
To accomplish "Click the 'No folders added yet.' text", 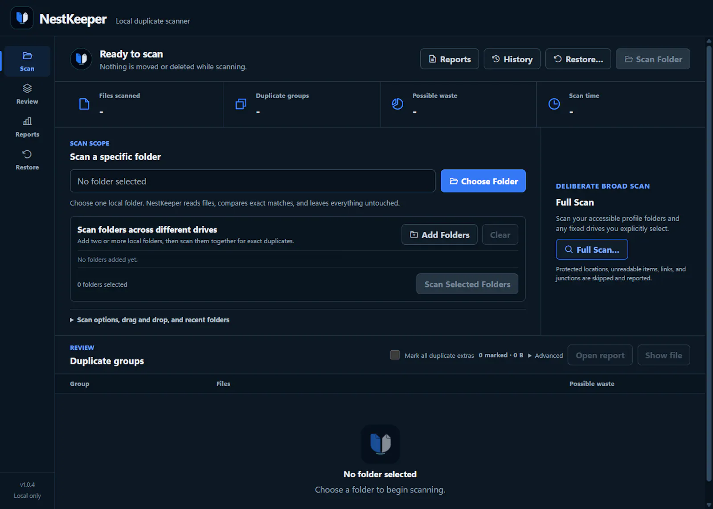I will pyautogui.click(x=107, y=259).
